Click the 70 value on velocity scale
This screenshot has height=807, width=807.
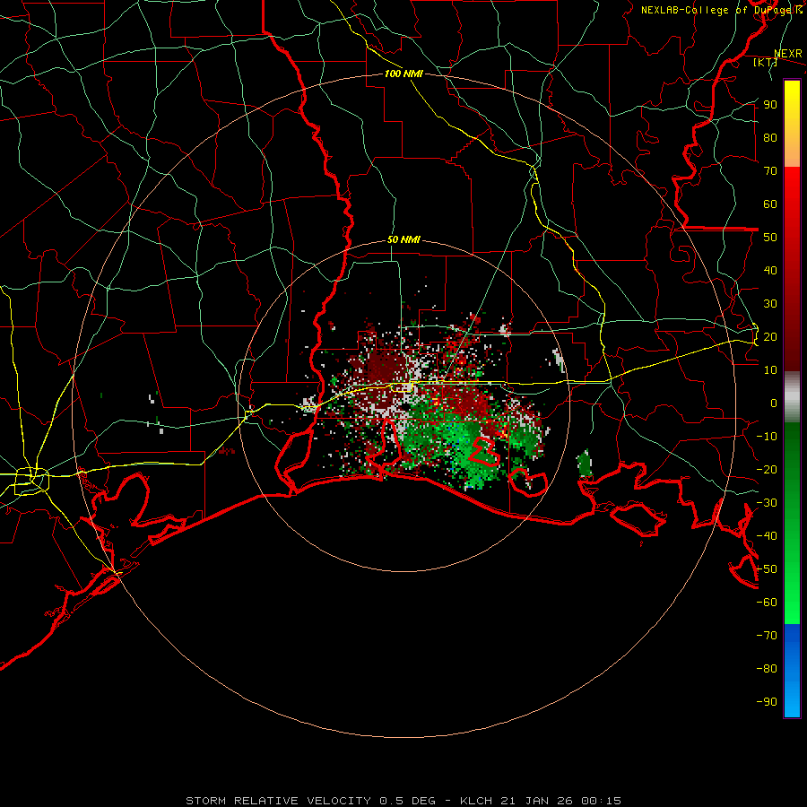click(x=770, y=171)
